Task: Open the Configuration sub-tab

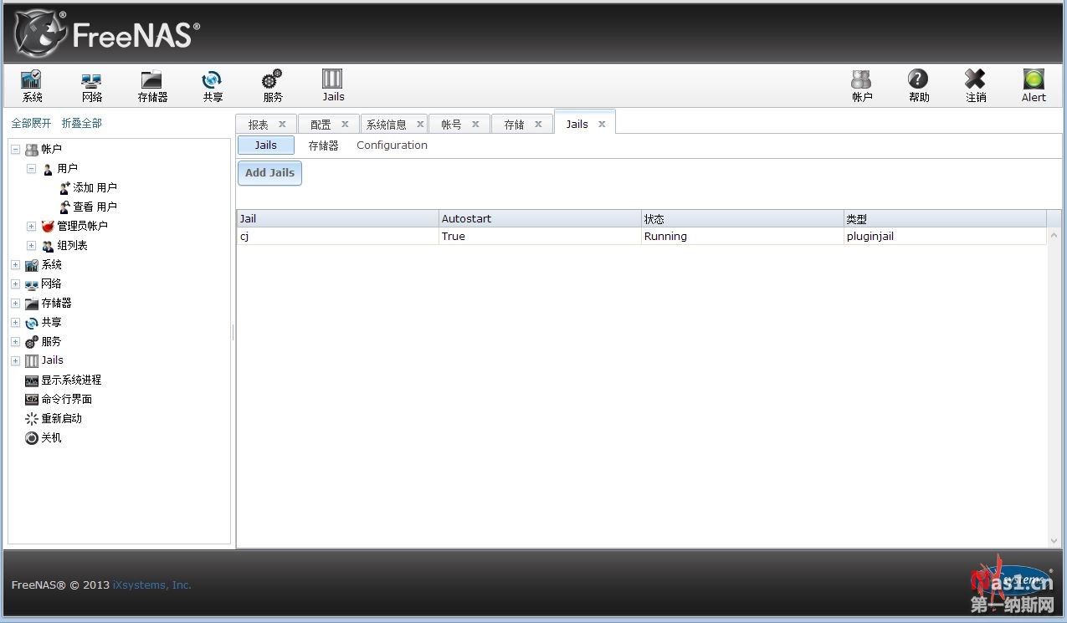Action: pos(392,145)
